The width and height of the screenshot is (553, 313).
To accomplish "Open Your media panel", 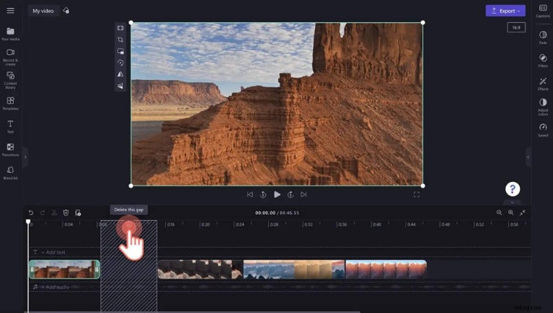I will (x=10, y=34).
